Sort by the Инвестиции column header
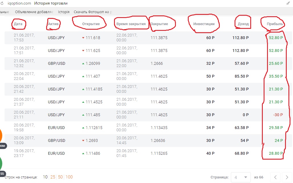Screen dimensions: 293x183 tap(204, 24)
